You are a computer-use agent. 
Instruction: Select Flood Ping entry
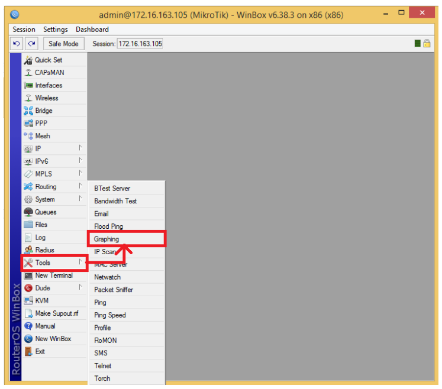127,226
